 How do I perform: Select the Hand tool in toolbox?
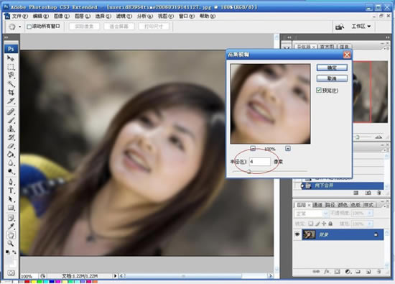(x=11, y=235)
